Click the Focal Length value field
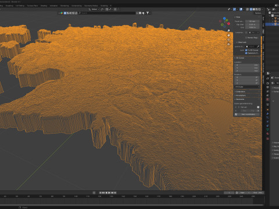 [252, 21]
